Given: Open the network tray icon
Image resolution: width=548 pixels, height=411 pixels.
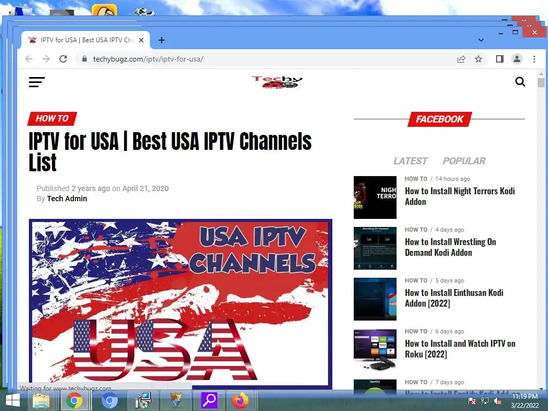Looking at the screenshot, I should pos(485,401).
